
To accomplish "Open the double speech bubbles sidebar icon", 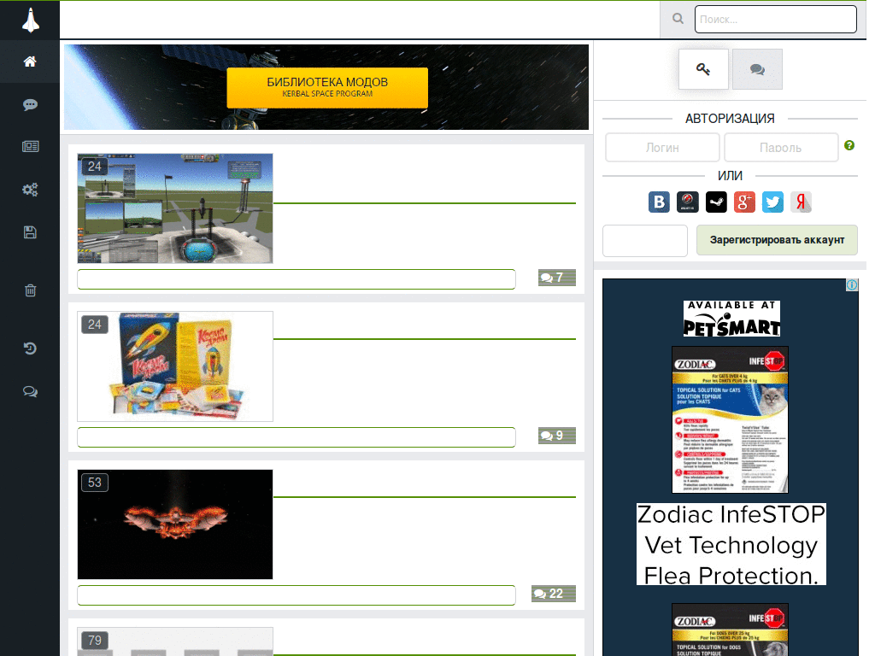I will coord(30,391).
